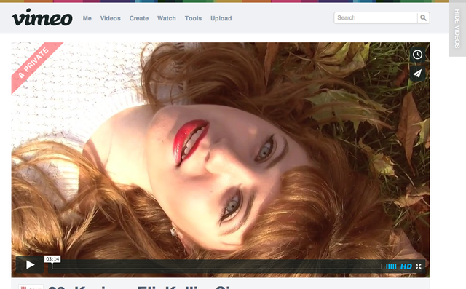Add video to Watch Later clock icon

(417, 55)
